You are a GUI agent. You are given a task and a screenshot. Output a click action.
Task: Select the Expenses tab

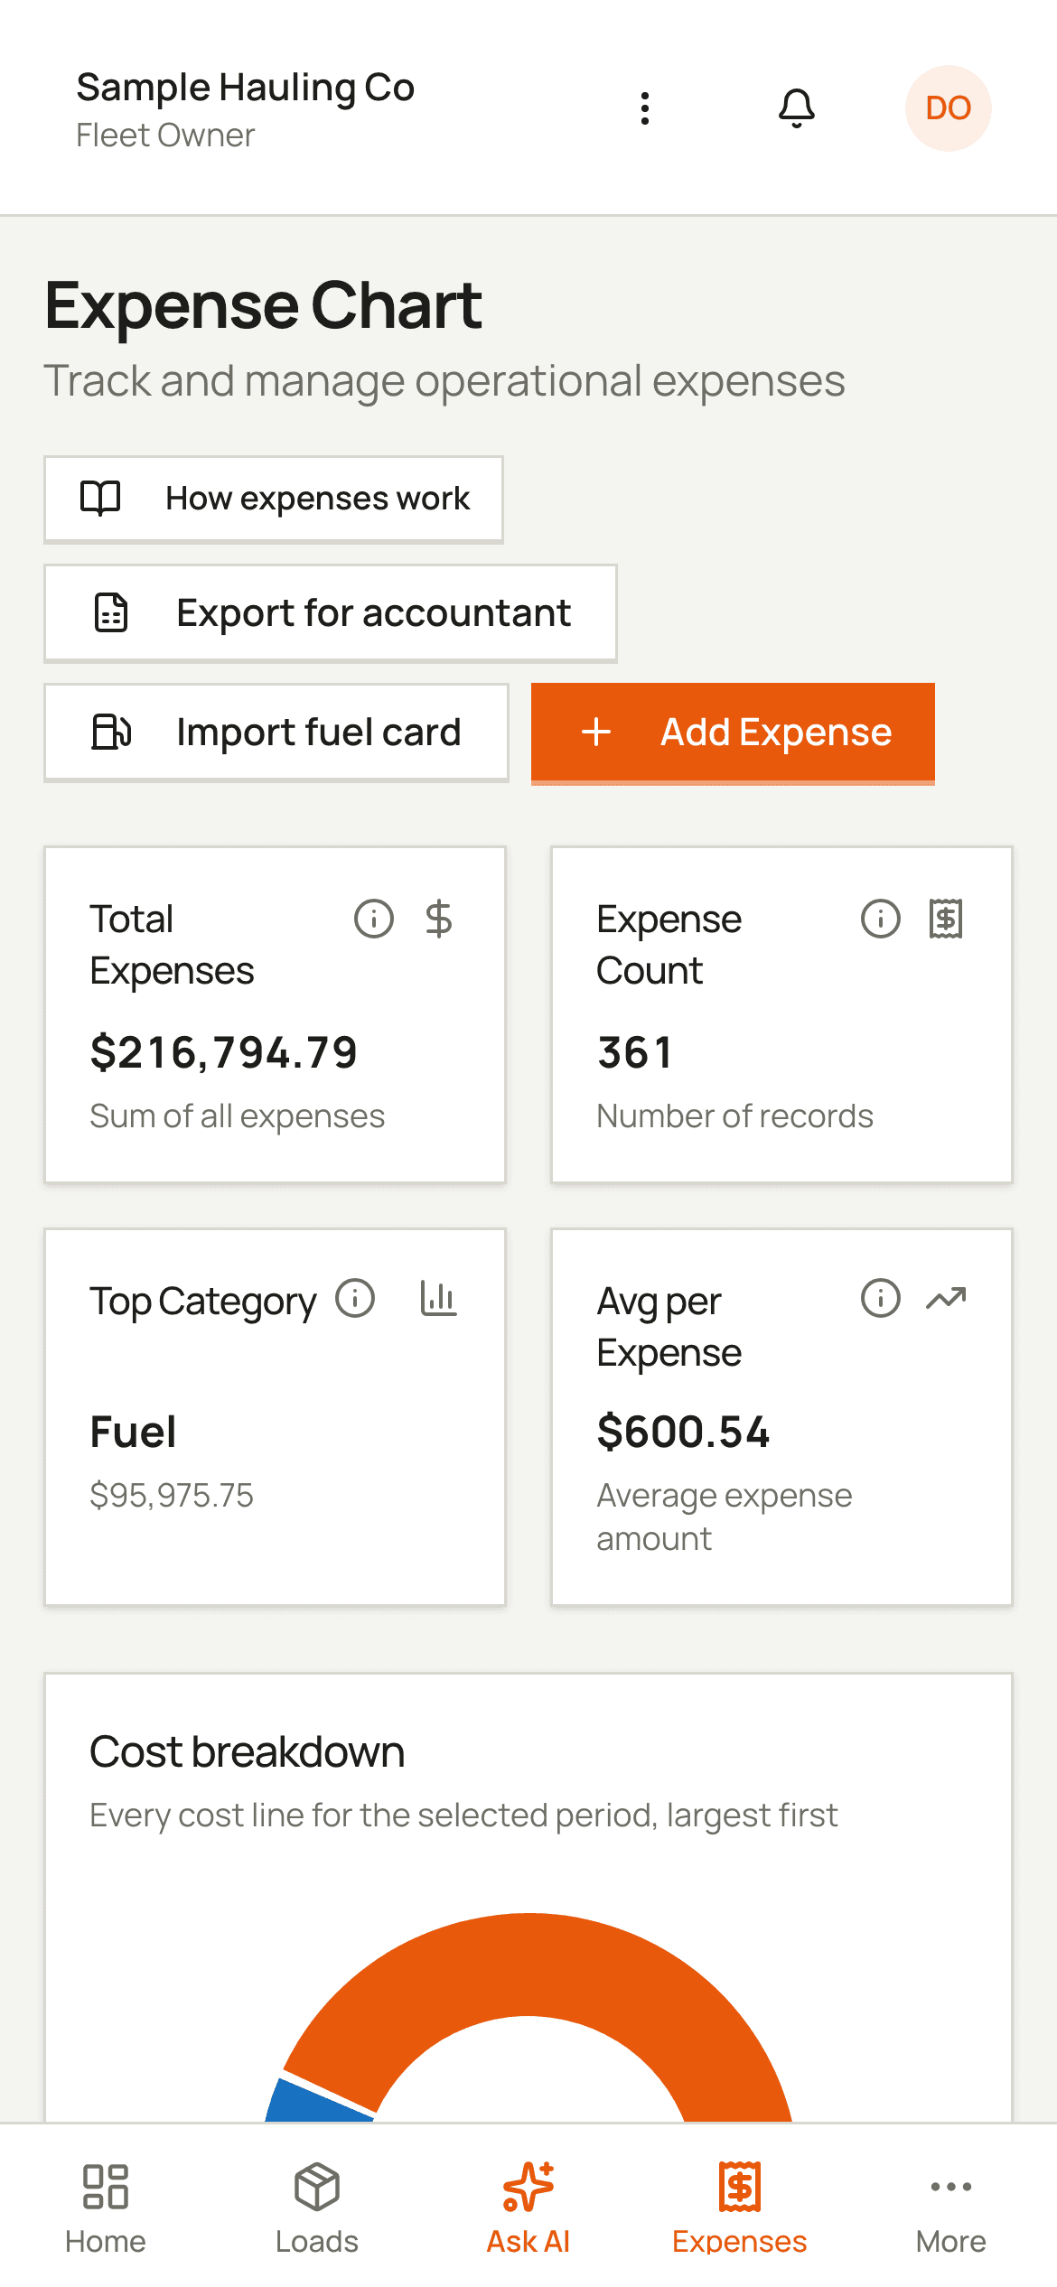[x=740, y=2208]
